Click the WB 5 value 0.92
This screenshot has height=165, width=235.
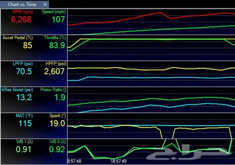(57, 150)
